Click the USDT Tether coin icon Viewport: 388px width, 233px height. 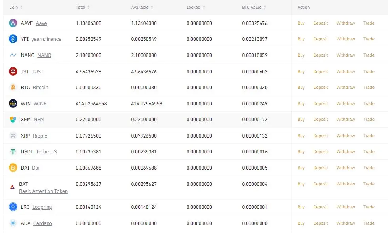click(x=13, y=151)
